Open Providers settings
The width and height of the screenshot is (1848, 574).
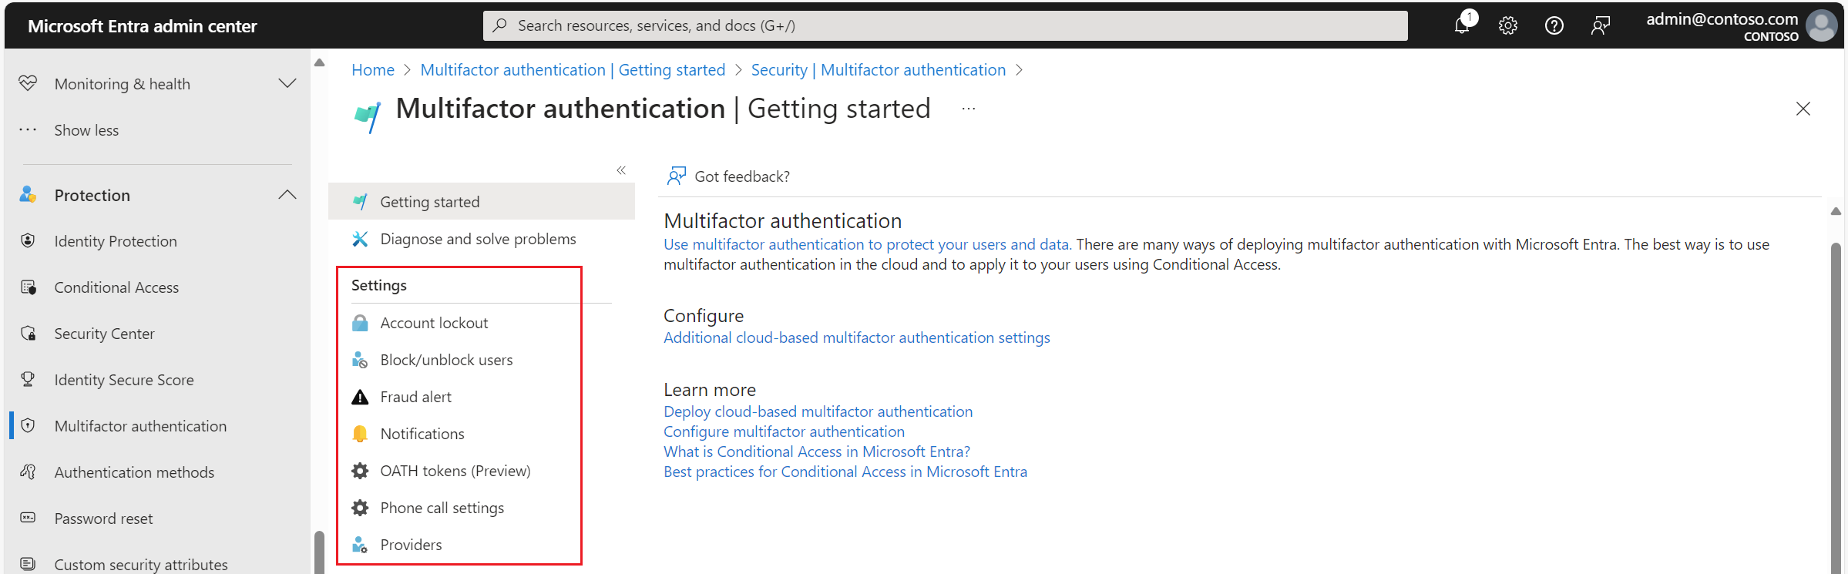pyautogui.click(x=411, y=545)
